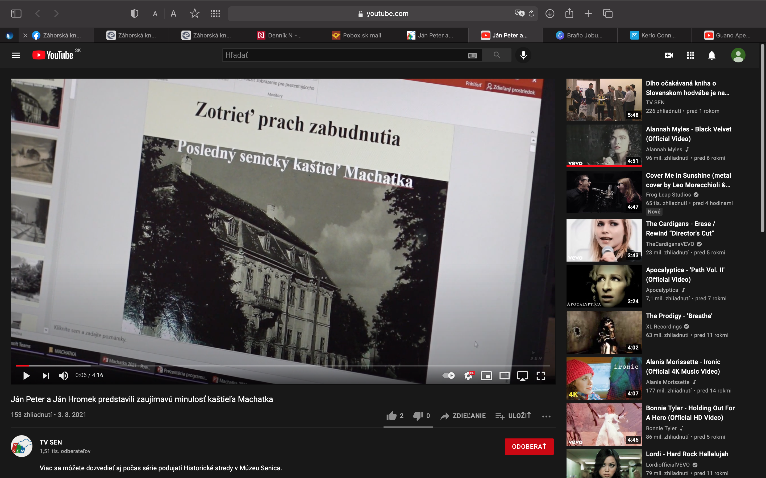
Task: Open Safari apps grid in toolbar
Action: click(x=215, y=14)
